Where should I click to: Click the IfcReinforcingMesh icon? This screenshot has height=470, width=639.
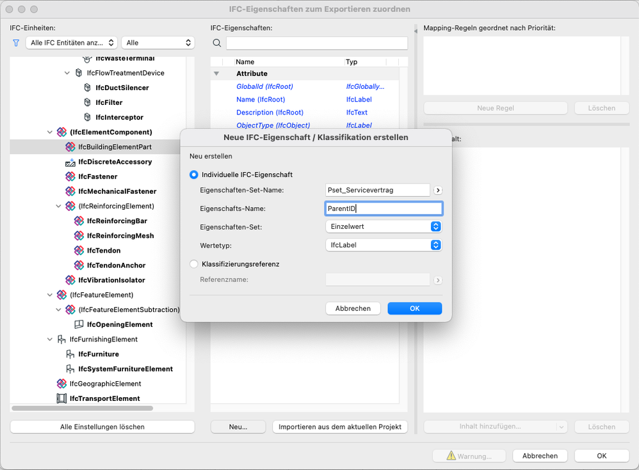pos(79,235)
